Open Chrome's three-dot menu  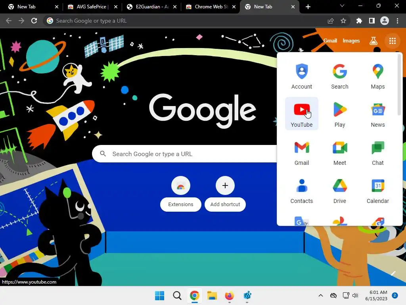click(x=397, y=21)
